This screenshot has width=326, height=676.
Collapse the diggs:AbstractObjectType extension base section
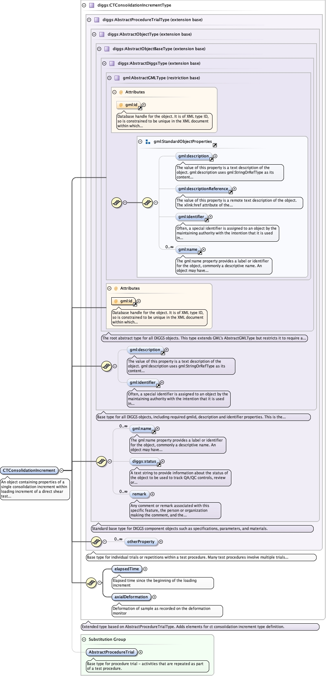pos(94,34)
